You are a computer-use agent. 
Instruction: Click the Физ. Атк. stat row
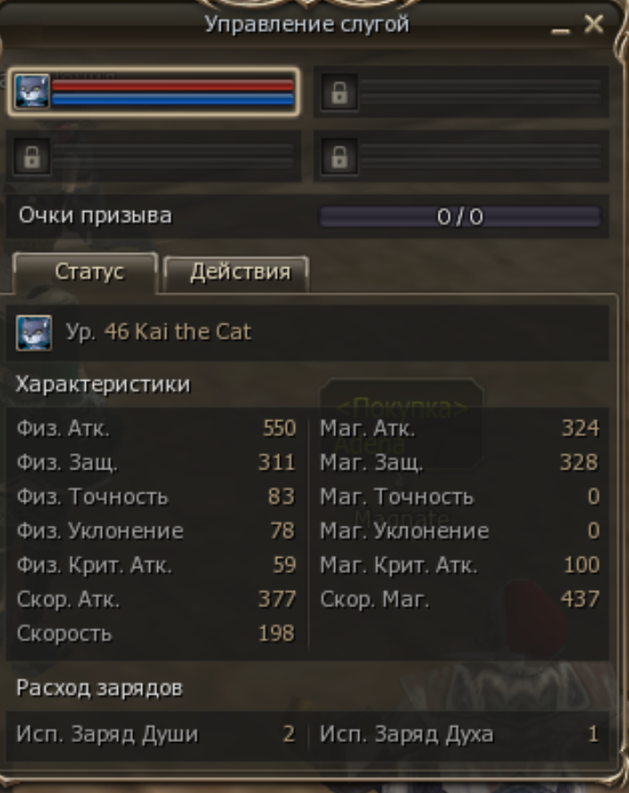pyautogui.click(x=156, y=428)
